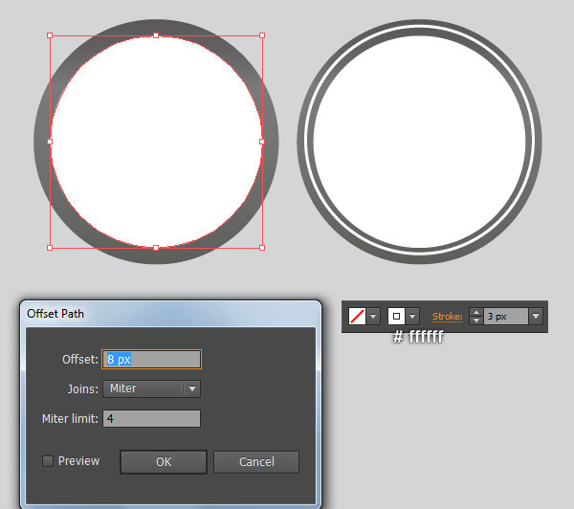Click the top-center bounding box handle
Screen dimensions: 574x509
point(156,35)
